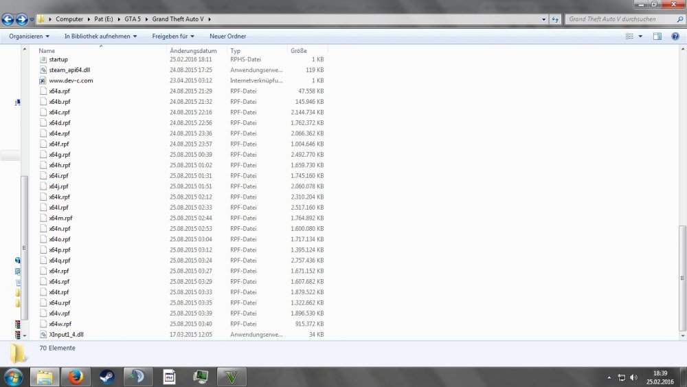Open the Windows Start orb
The height and width of the screenshot is (387, 687).
[13, 377]
